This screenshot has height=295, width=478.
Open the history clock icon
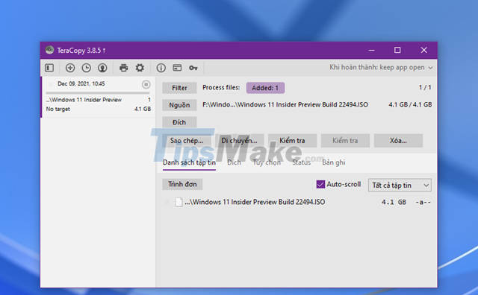click(87, 68)
